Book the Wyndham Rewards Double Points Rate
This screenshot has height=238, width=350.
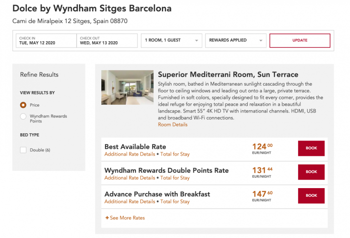pos(311,172)
